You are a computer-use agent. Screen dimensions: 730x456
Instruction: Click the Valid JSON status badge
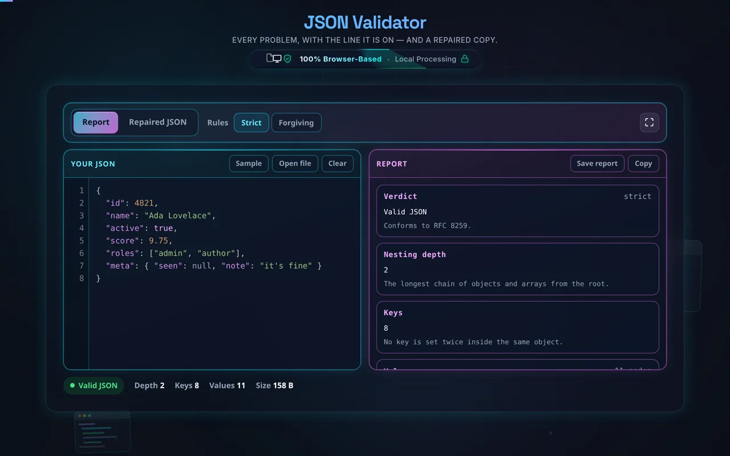coord(94,385)
